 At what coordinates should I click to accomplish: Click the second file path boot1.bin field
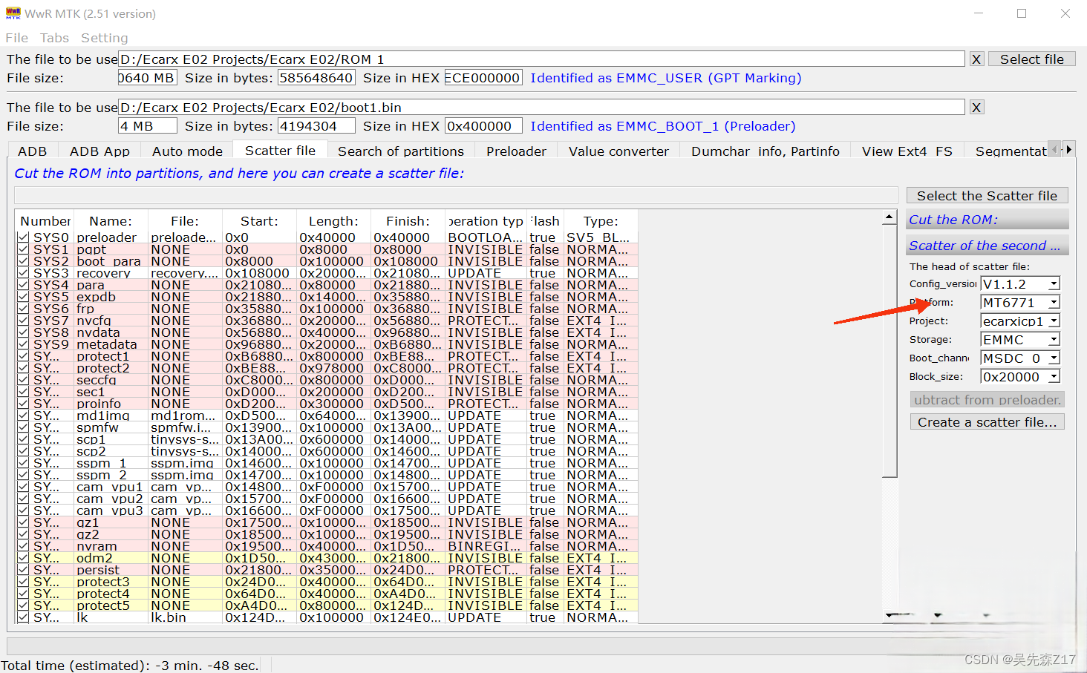click(541, 108)
